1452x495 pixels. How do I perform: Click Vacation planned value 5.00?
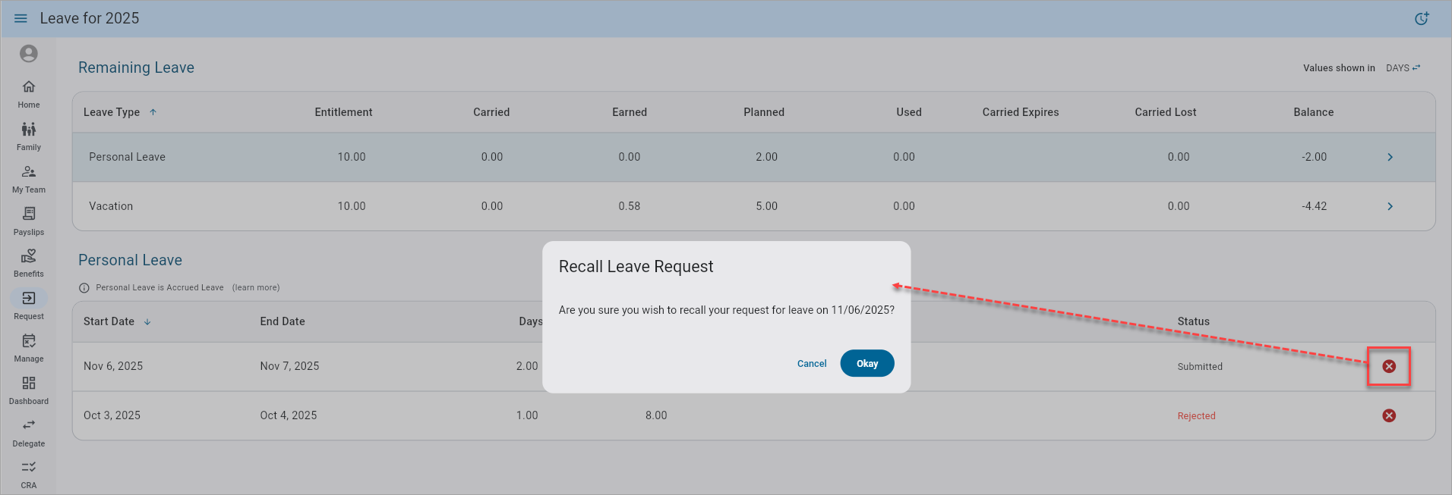[x=766, y=206]
